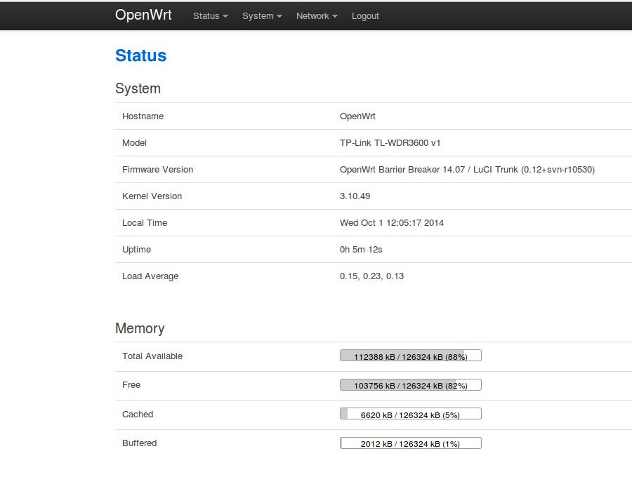632x491 pixels.
Task: Click the Cached memory progress bar
Action: tap(410, 414)
